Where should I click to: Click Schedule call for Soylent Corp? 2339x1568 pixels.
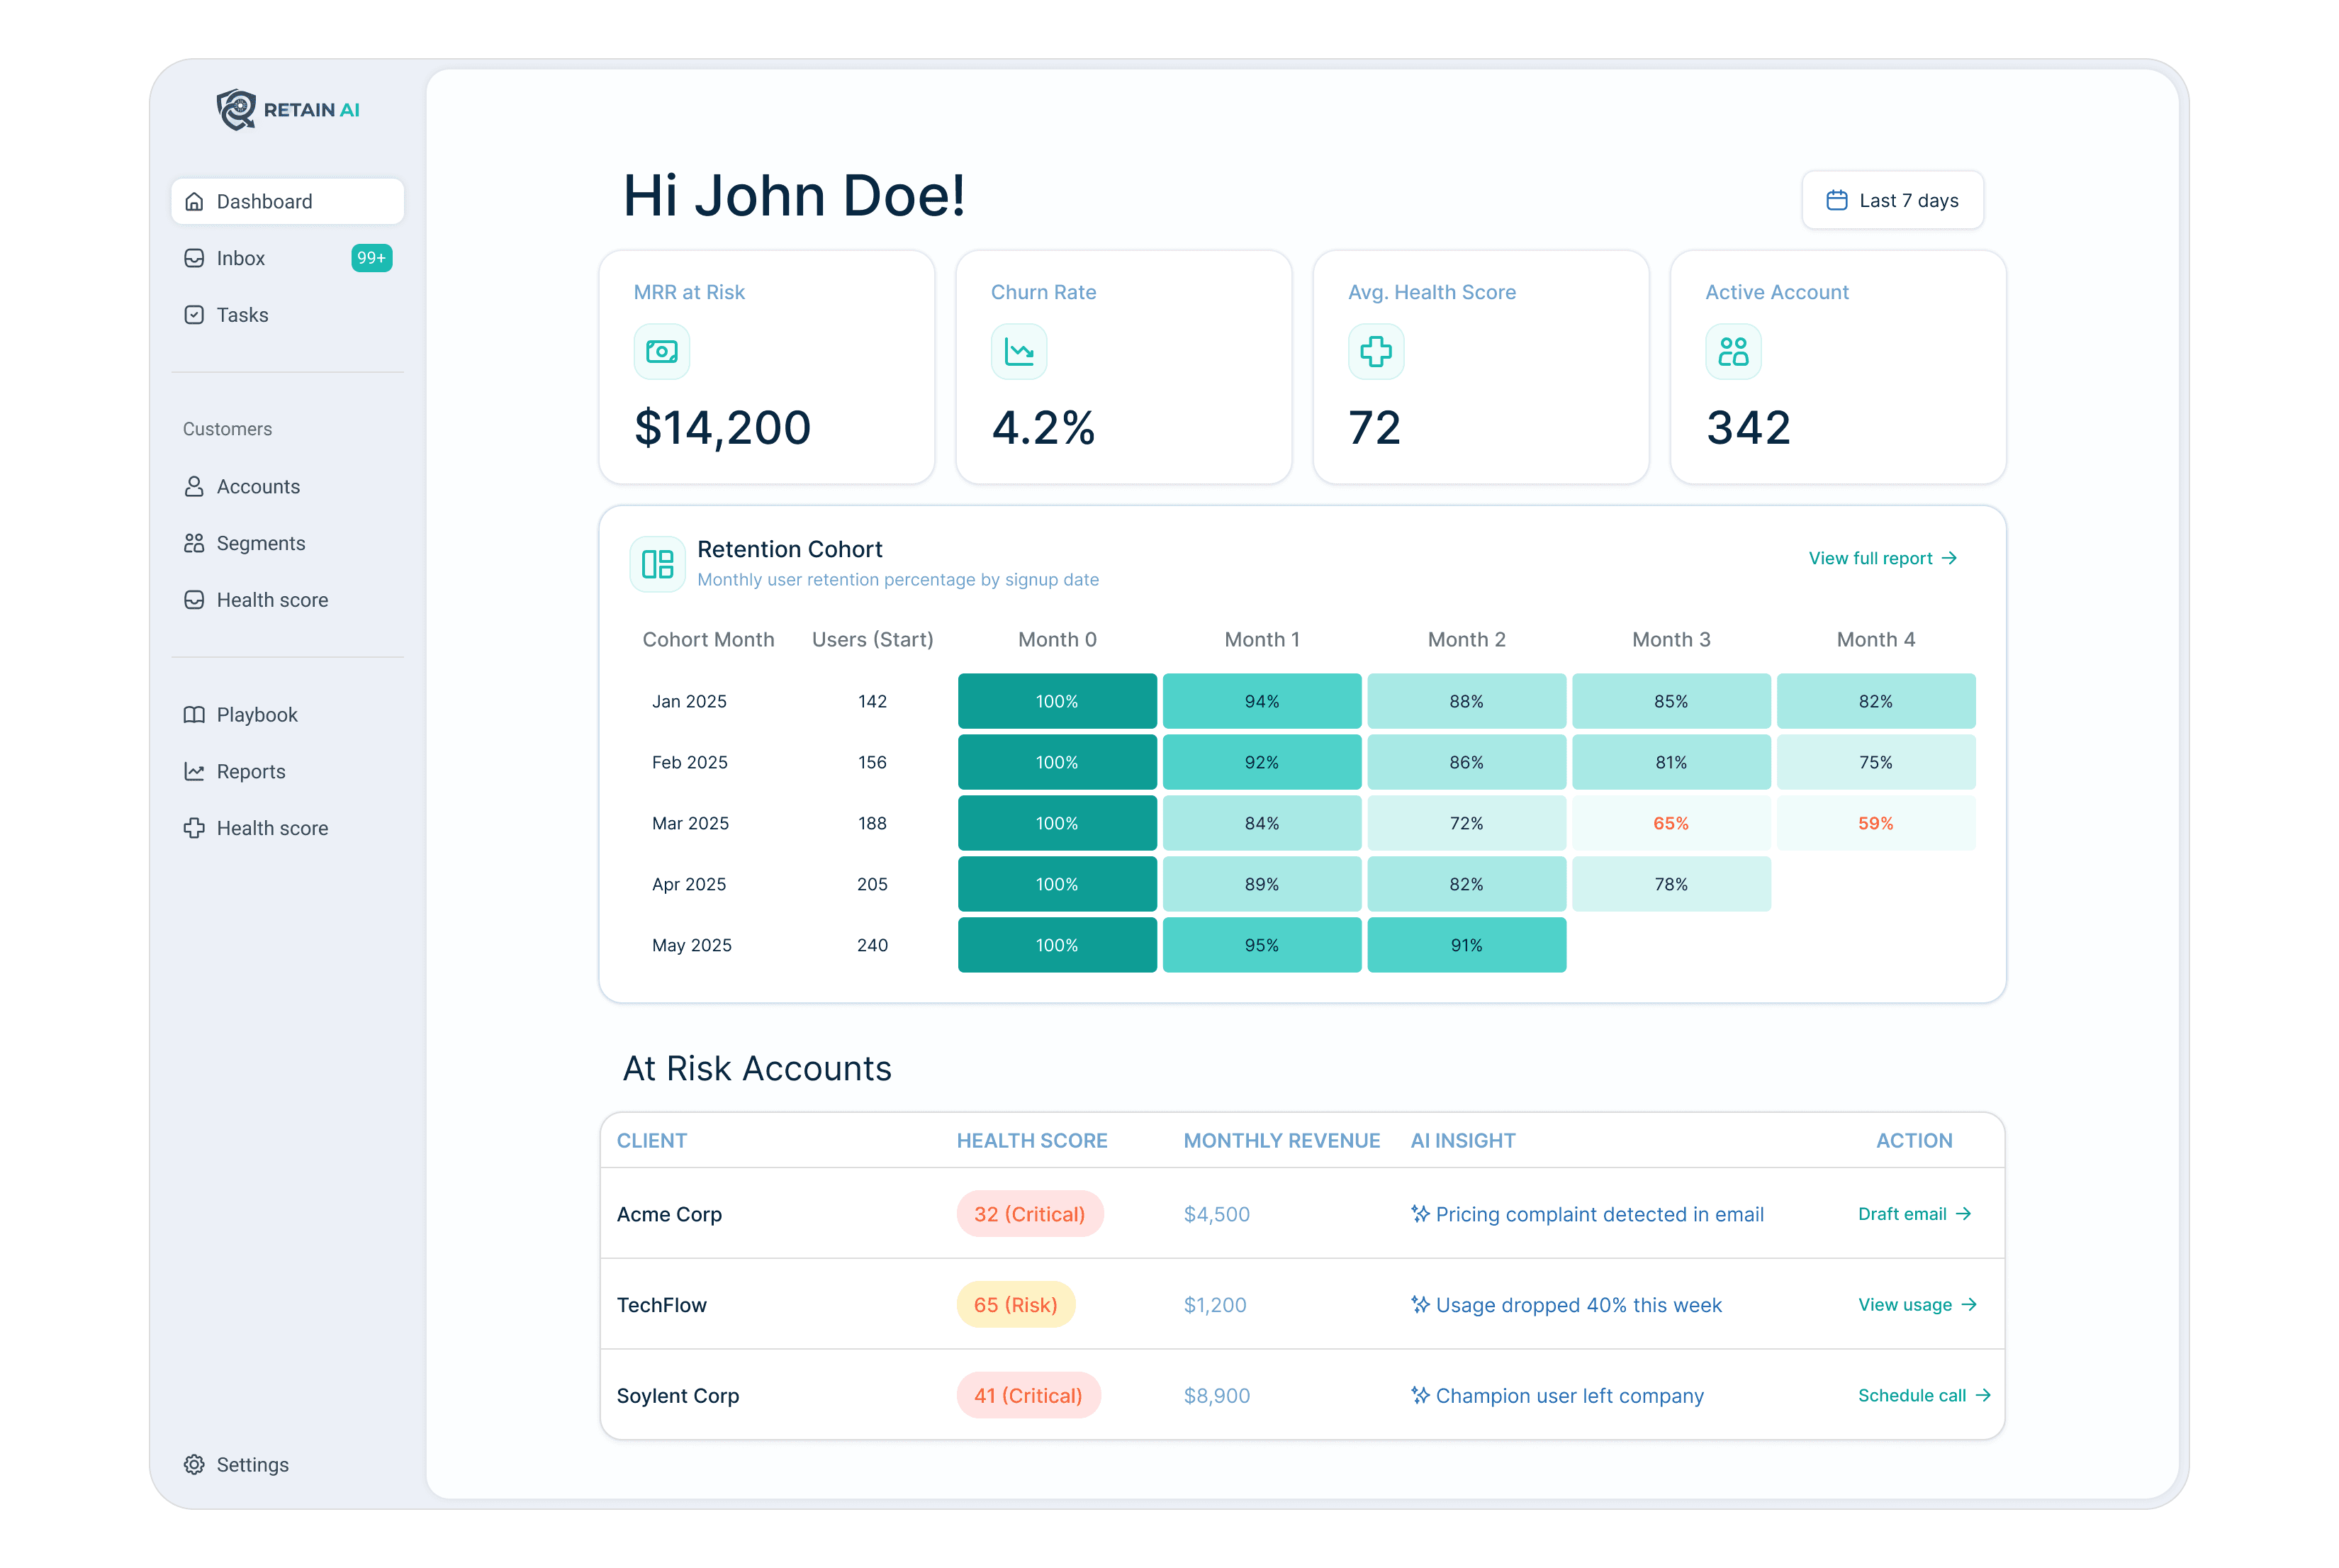pos(1923,1395)
